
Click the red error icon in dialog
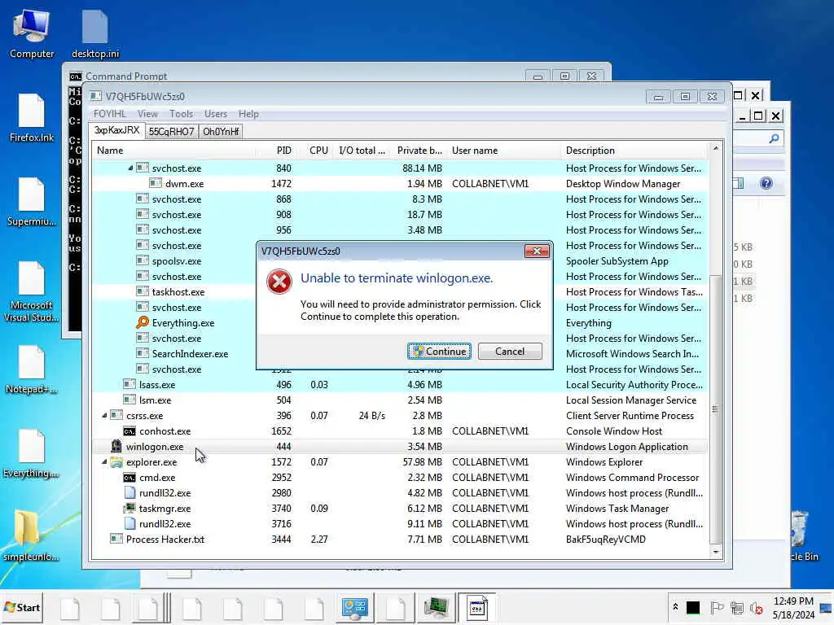coord(279,282)
